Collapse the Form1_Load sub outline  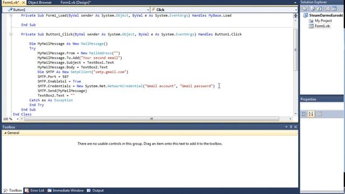pyautogui.click(x=11, y=16)
